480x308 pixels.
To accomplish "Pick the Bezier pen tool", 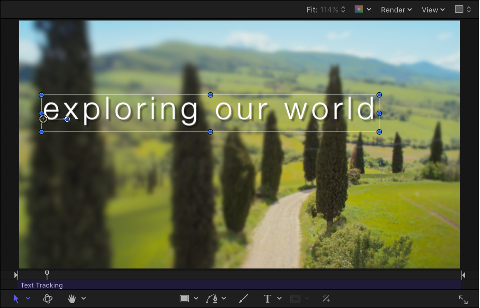I will (212, 299).
